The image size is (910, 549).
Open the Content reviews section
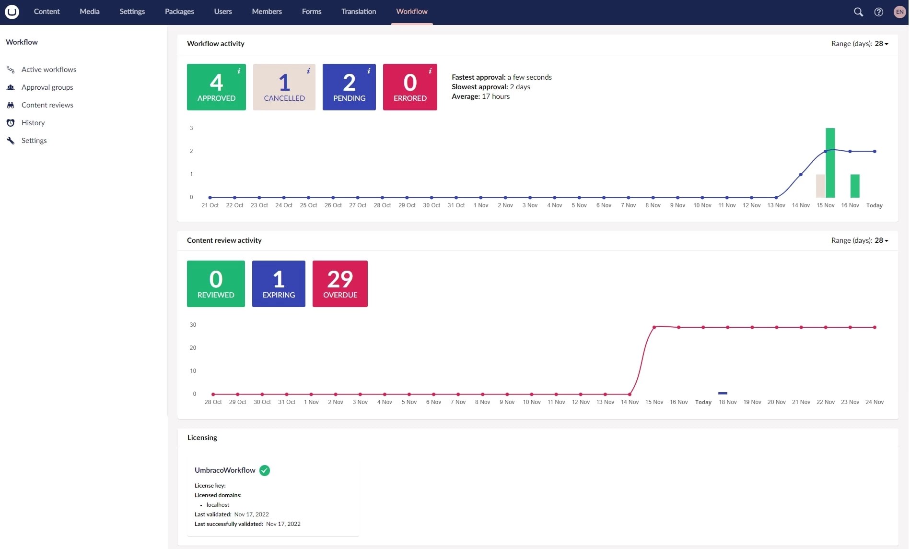pyautogui.click(x=47, y=105)
